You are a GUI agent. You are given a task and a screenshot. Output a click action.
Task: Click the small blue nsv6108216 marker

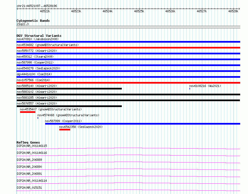190,89
